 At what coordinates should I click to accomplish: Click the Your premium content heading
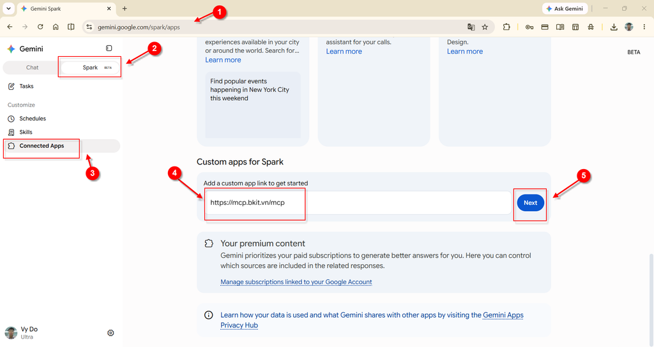pyautogui.click(x=262, y=244)
